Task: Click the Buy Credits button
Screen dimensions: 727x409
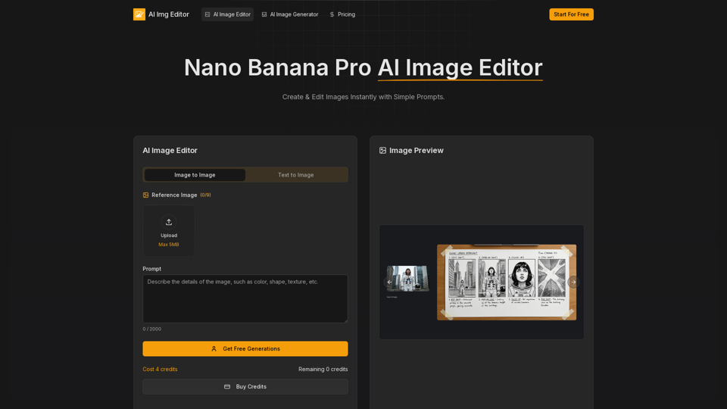Action: pos(245,387)
